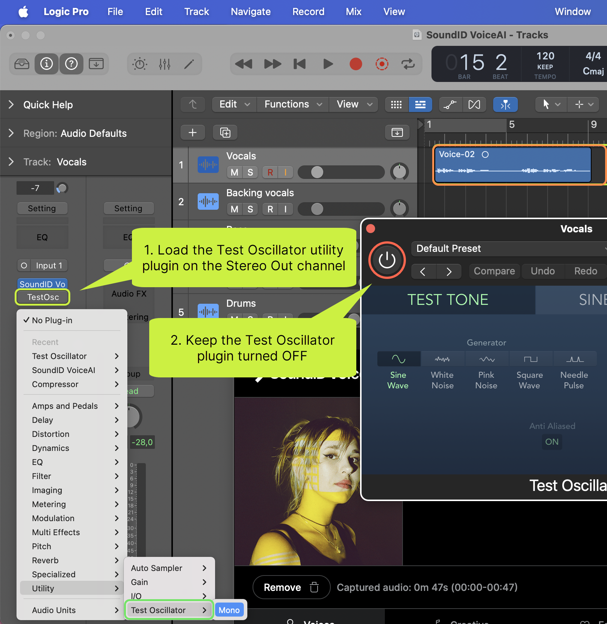The width and height of the screenshot is (607, 624).
Task: Click the Drums track audio icon
Action: 208,310
